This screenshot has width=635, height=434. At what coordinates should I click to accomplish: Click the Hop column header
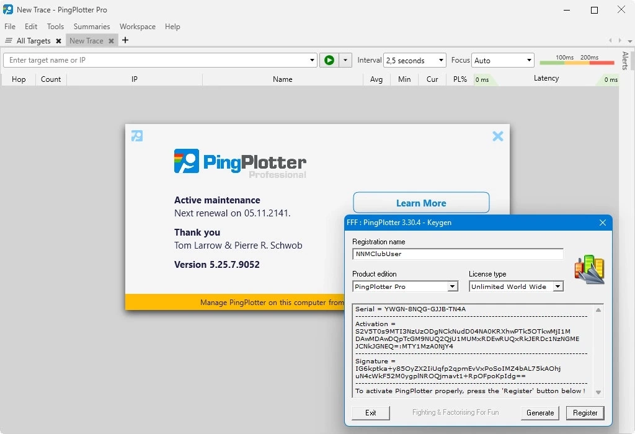pyautogui.click(x=19, y=79)
